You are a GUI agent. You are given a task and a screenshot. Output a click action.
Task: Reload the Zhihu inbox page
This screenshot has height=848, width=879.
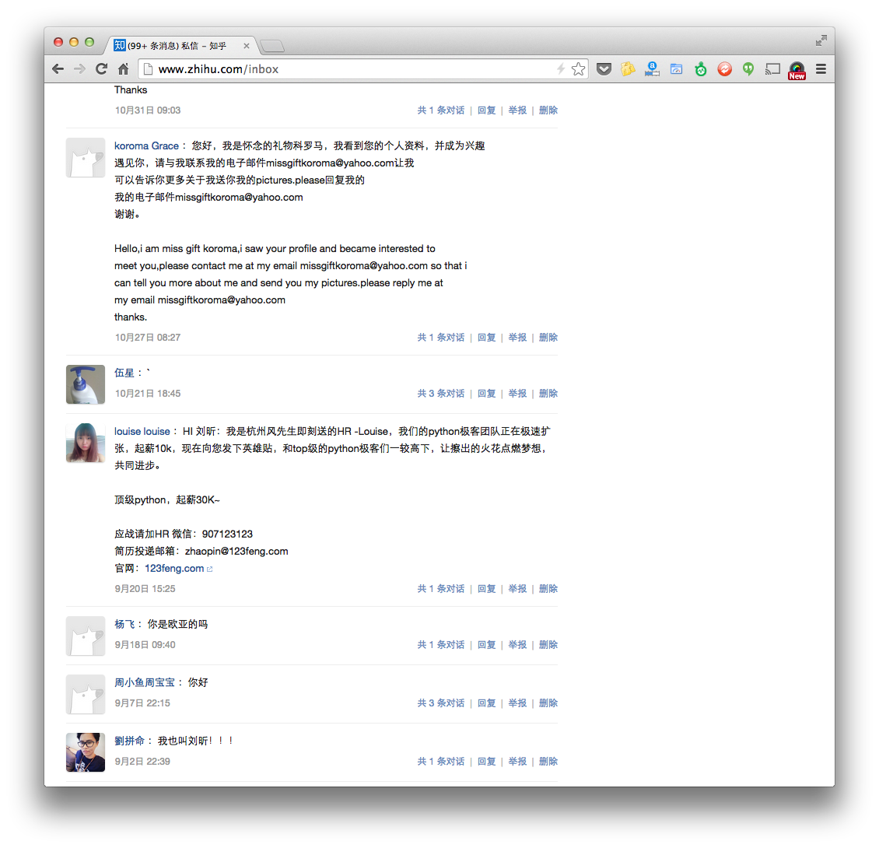coord(101,69)
